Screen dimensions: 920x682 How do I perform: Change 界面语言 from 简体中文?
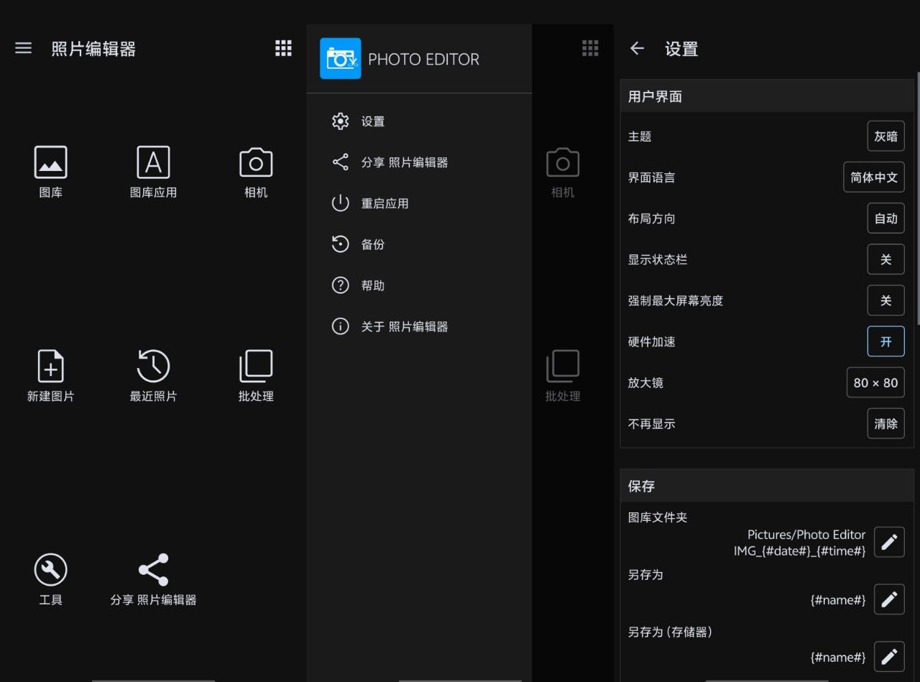[x=873, y=178]
